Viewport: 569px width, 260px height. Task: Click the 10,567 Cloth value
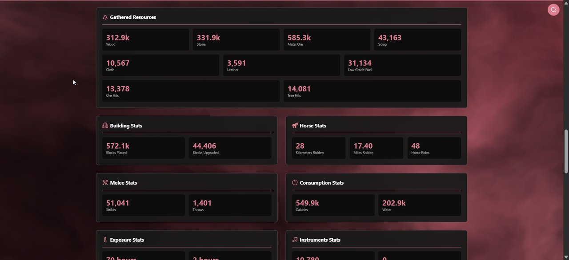118,63
